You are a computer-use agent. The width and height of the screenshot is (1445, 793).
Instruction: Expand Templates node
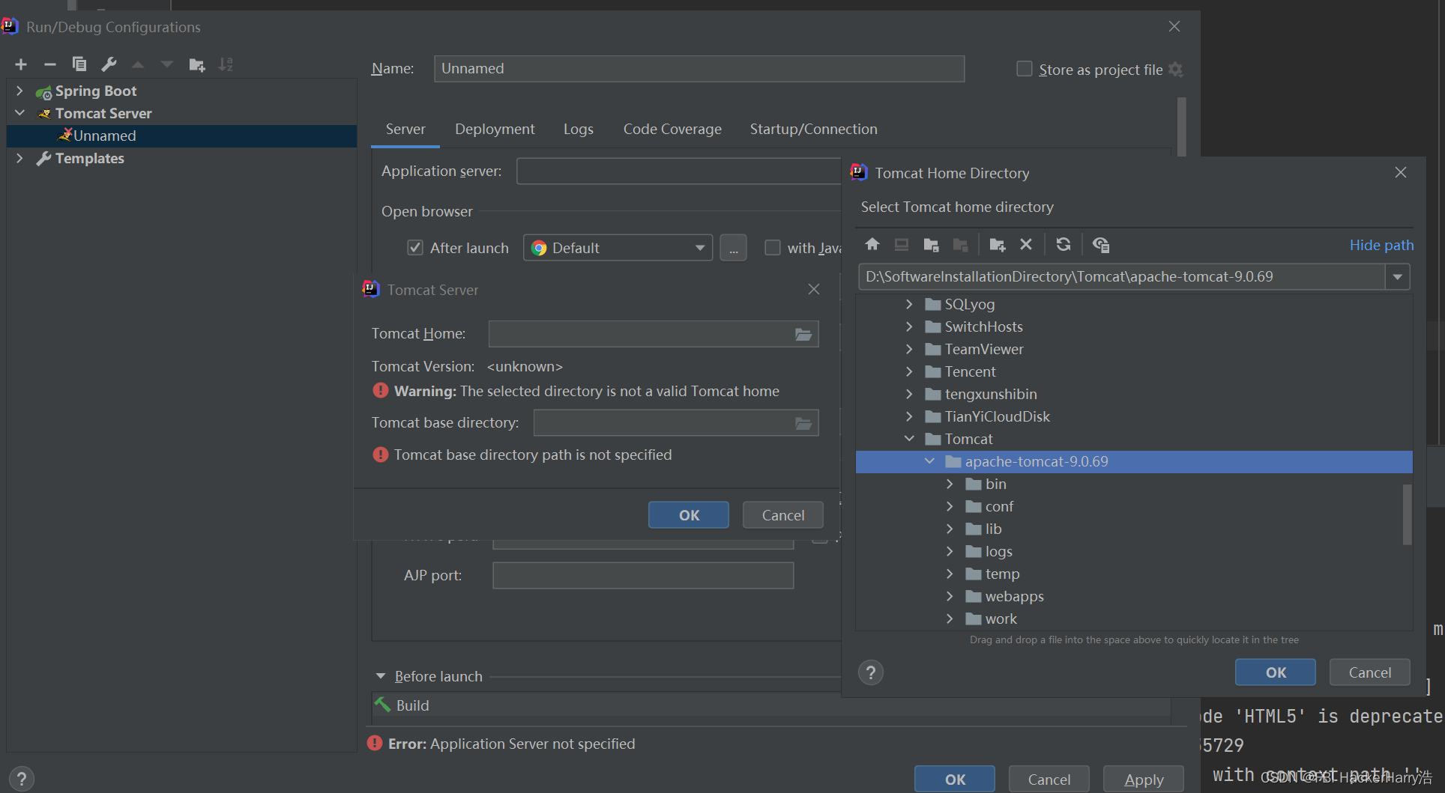coord(19,158)
